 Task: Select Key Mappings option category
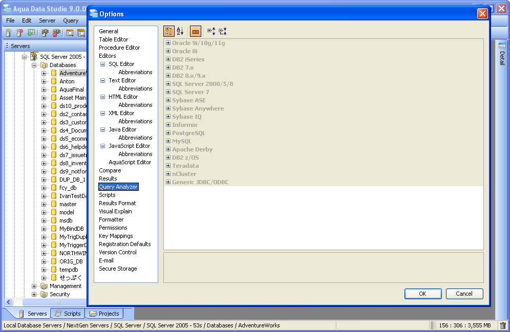[116, 236]
